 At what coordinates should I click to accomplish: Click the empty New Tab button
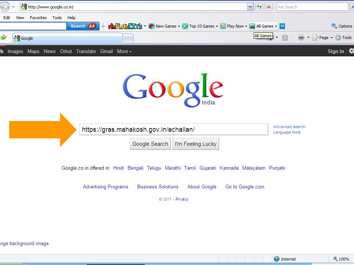[x=128, y=39]
